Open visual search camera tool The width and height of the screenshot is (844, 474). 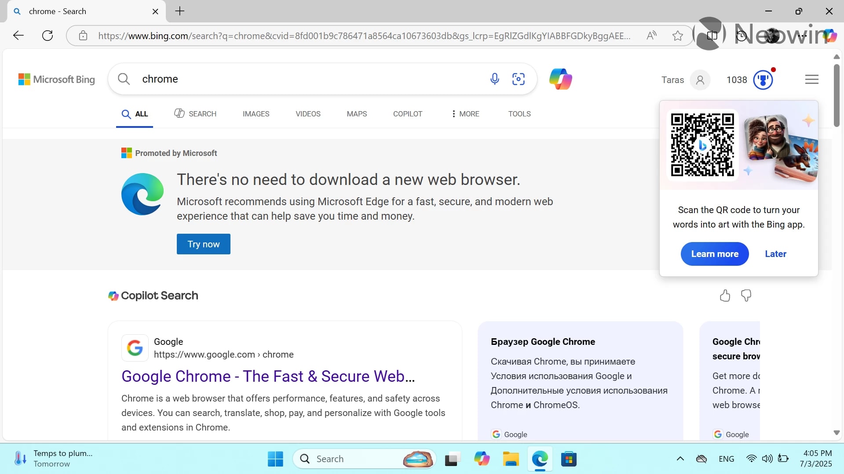[x=519, y=79]
